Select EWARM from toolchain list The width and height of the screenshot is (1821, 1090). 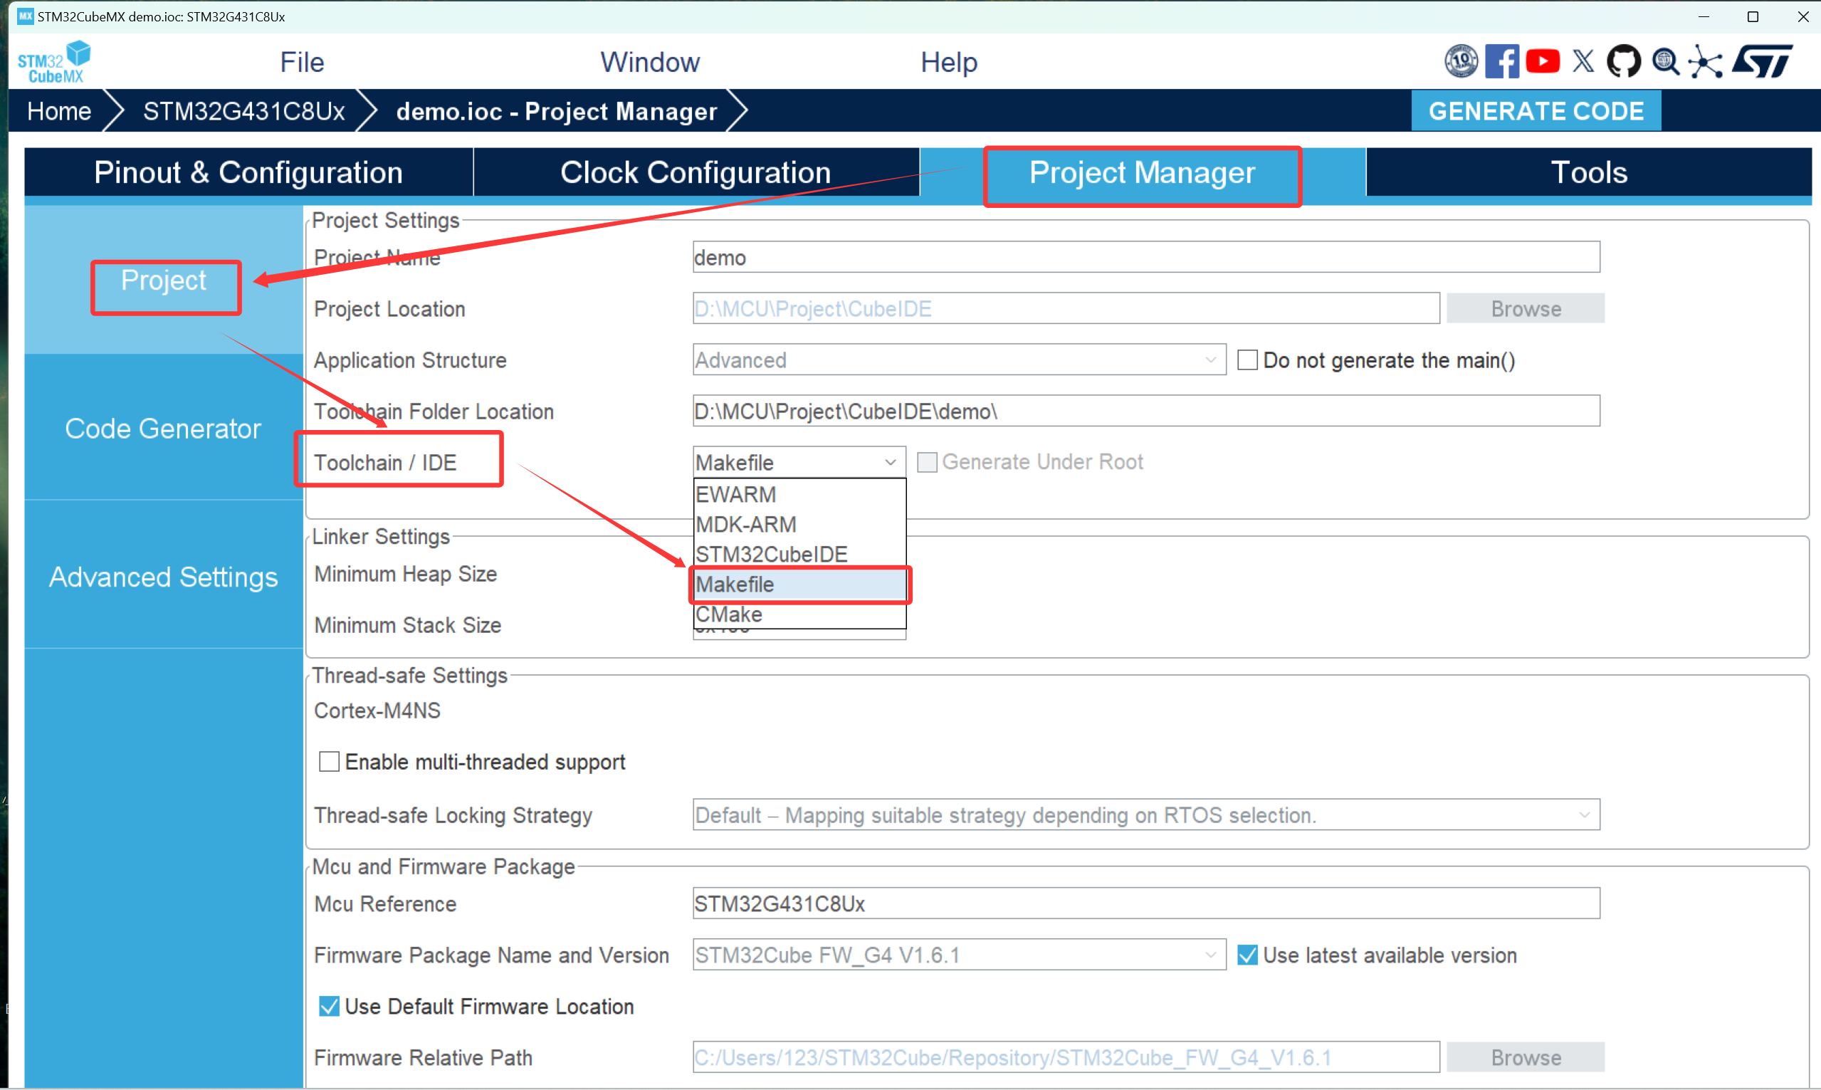[799, 494]
